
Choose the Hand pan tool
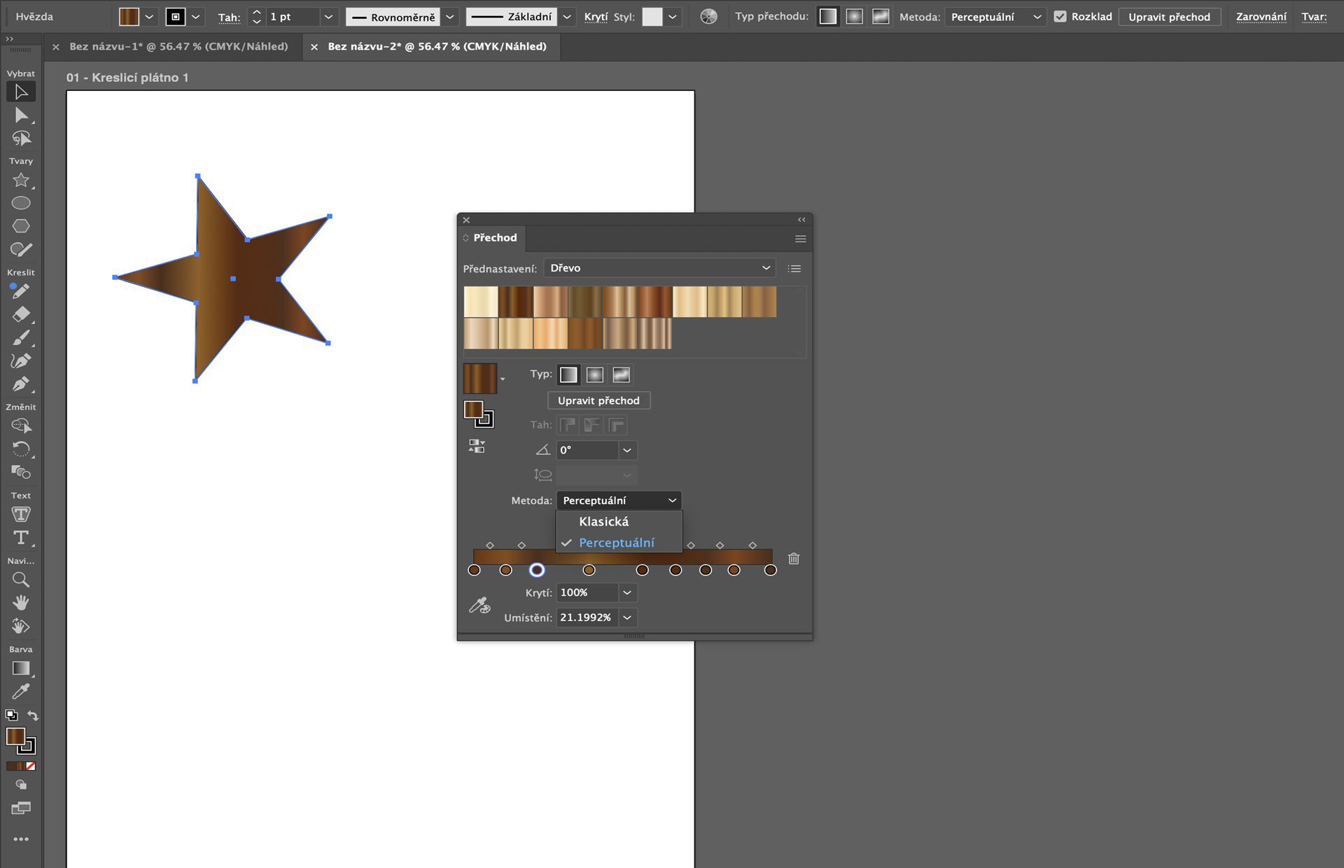pyautogui.click(x=21, y=603)
